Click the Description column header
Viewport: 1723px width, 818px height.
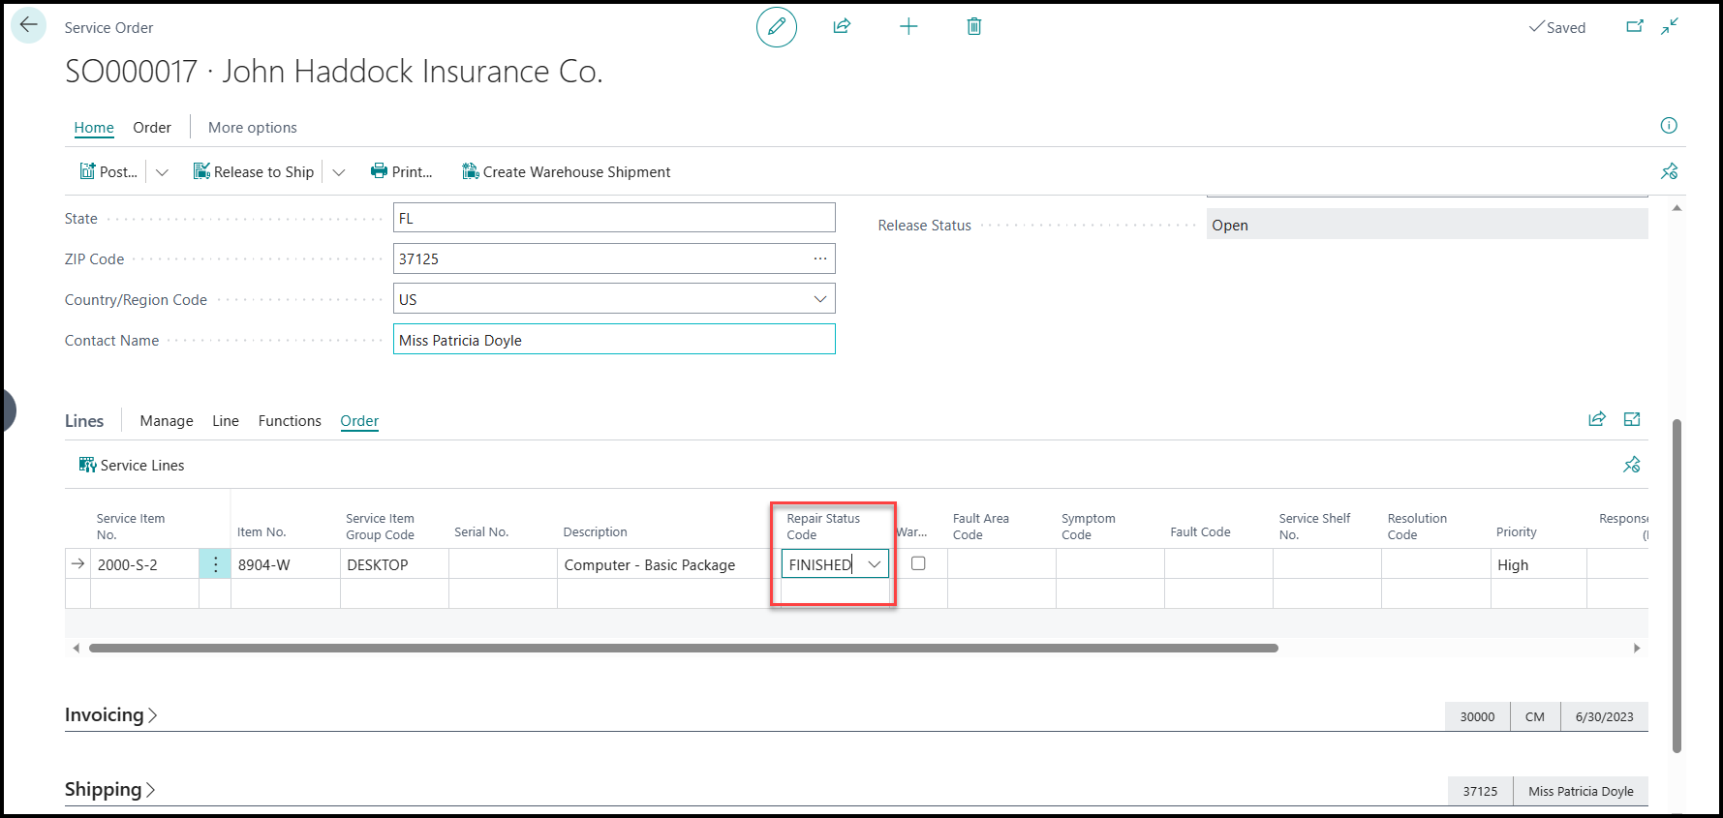595,532
